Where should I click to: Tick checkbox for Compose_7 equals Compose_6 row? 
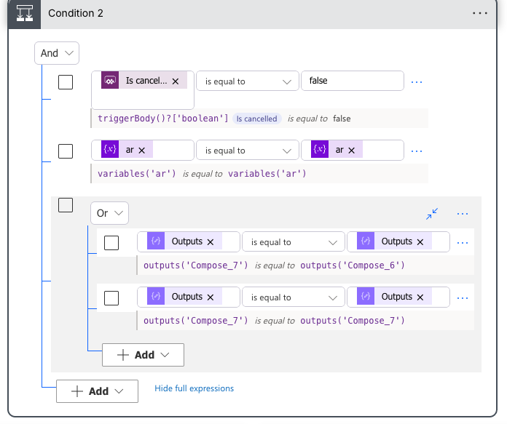111,243
